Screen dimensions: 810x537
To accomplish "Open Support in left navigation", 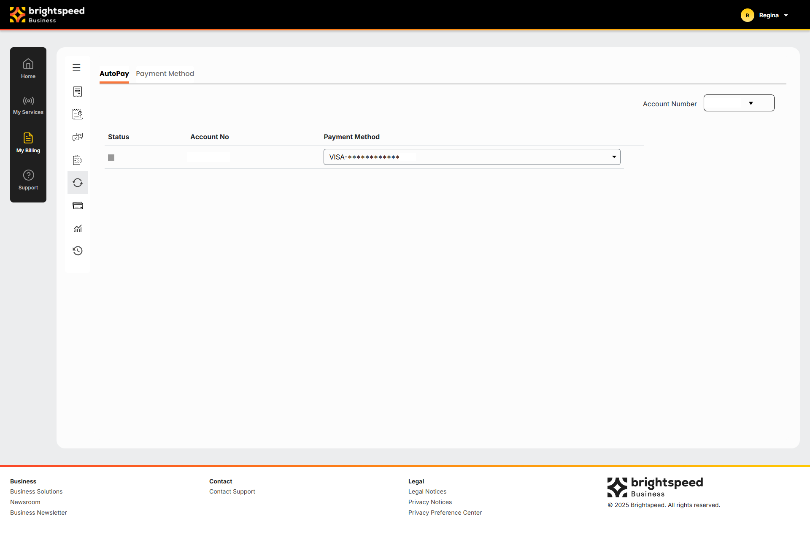I will [x=28, y=180].
